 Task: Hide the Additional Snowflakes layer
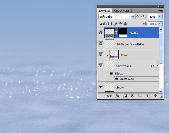point(101,44)
